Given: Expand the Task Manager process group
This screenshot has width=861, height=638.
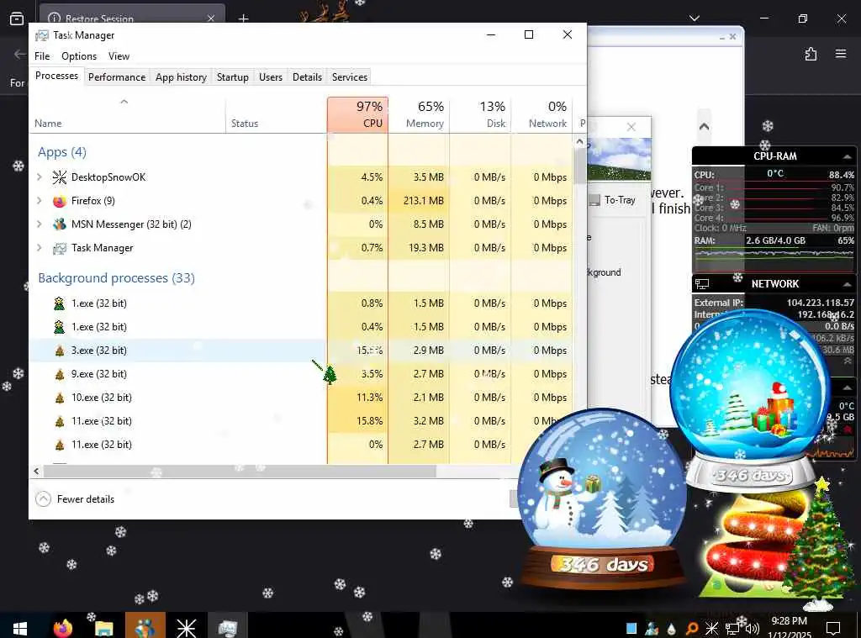Looking at the screenshot, I should coord(39,248).
